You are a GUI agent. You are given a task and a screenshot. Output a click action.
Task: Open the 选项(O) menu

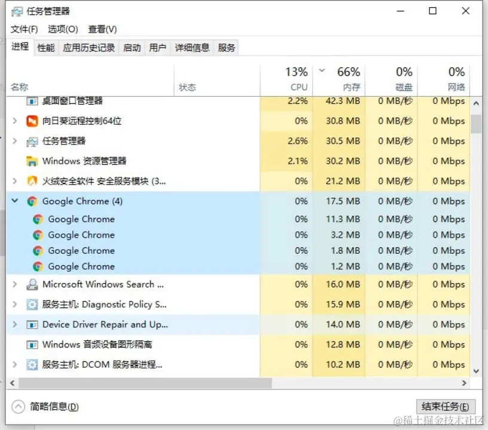tap(63, 29)
